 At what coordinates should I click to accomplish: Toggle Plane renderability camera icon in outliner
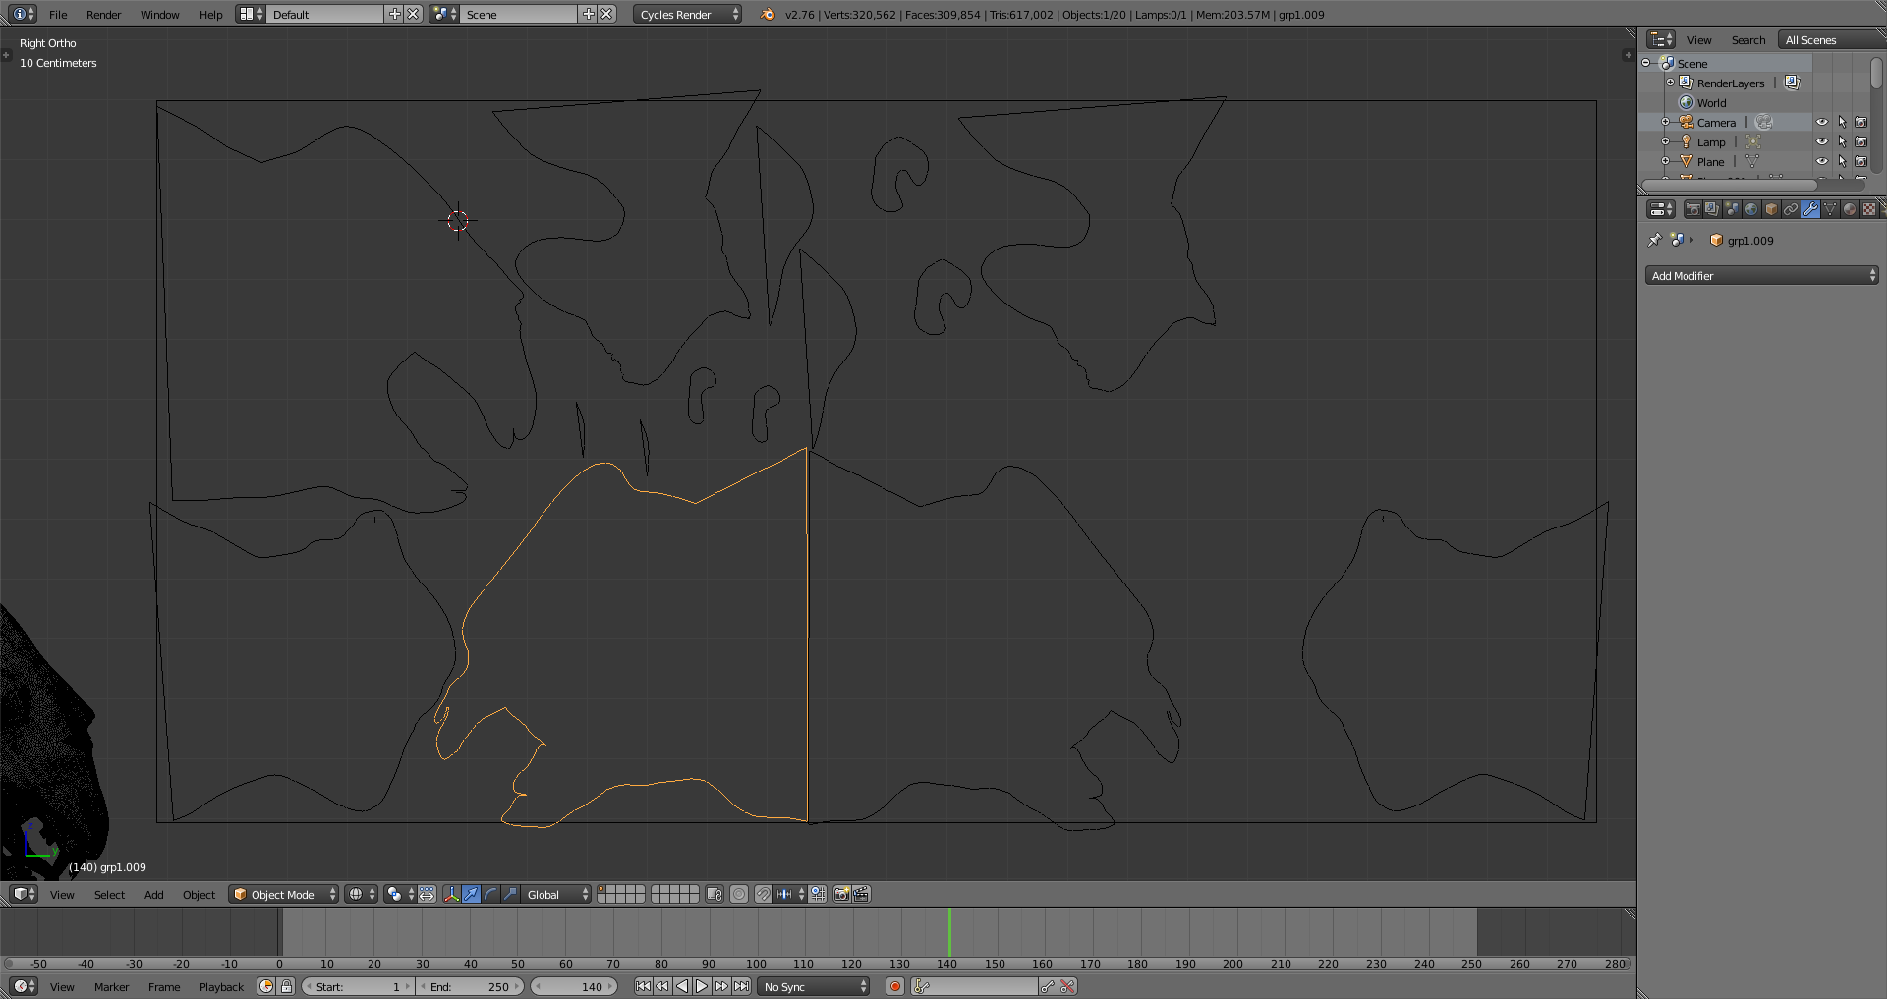tap(1860, 161)
